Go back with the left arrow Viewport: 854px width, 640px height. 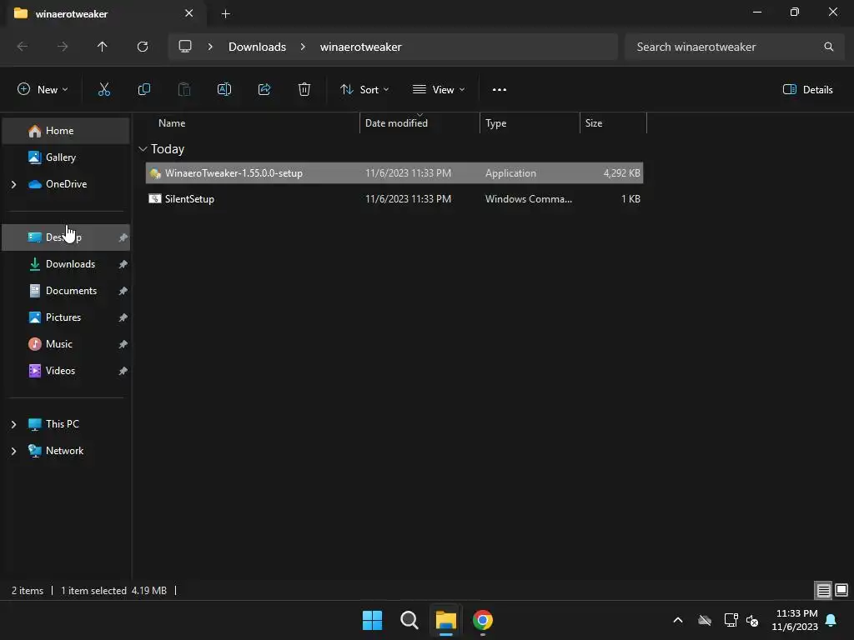(23, 47)
